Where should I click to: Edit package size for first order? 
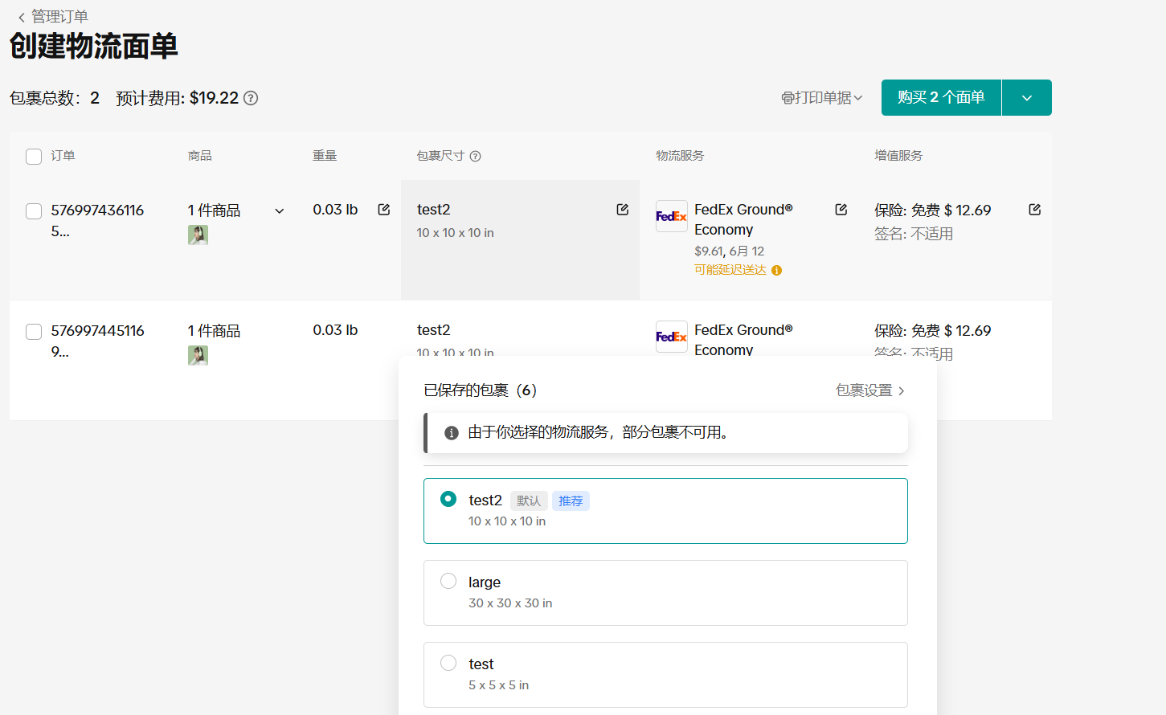tap(622, 210)
